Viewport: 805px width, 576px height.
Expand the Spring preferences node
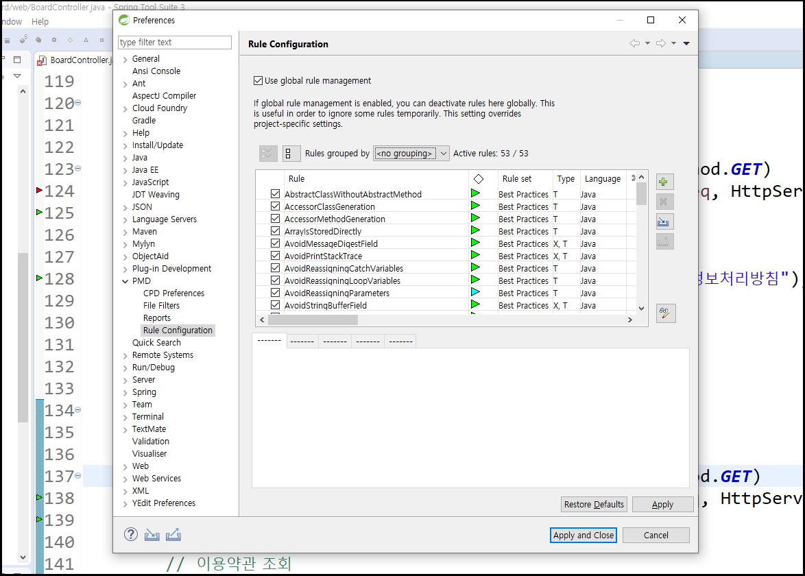pos(125,393)
